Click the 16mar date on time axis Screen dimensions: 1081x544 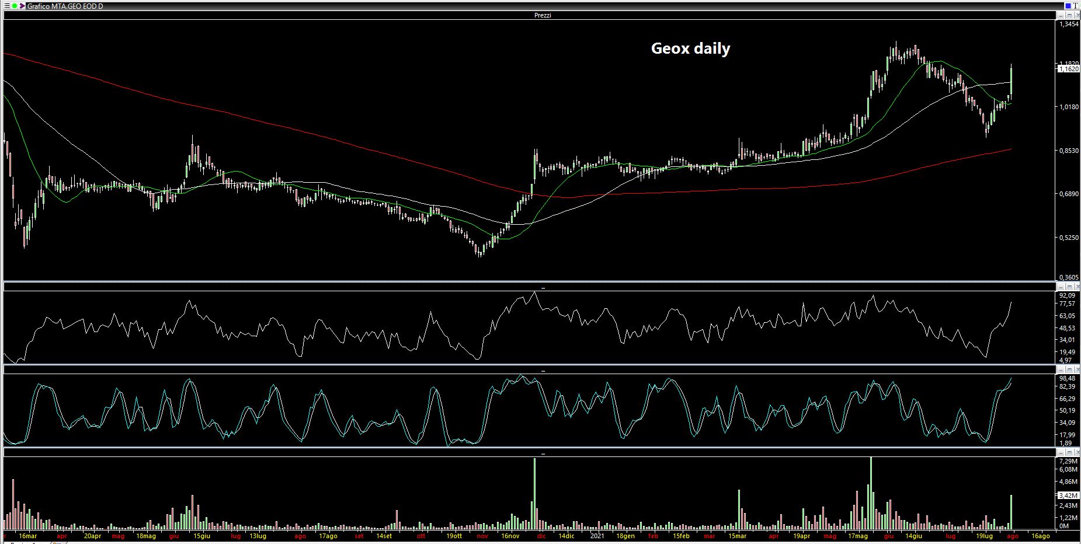point(27,535)
